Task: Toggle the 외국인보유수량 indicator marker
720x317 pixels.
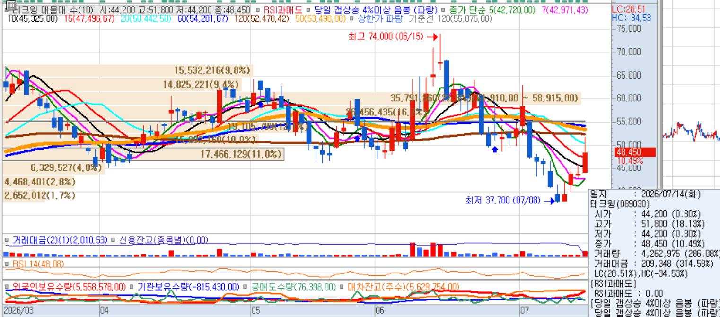Action: (7, 287)
